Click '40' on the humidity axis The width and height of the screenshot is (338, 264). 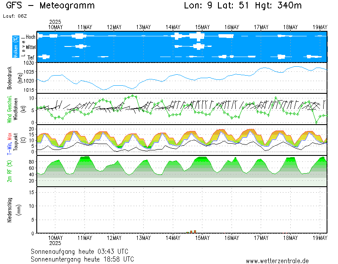(31, 174)
